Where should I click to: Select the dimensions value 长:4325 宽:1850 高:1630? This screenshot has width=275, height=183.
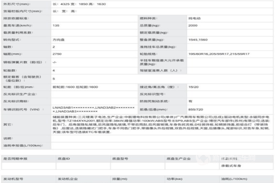point(79,4)
